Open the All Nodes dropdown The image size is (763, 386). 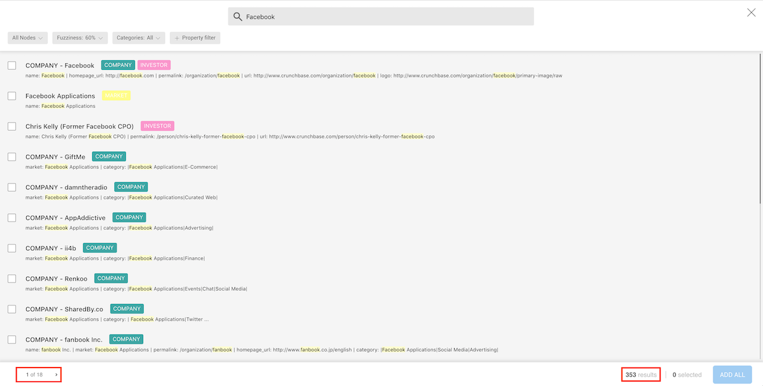tap(27, 38)
